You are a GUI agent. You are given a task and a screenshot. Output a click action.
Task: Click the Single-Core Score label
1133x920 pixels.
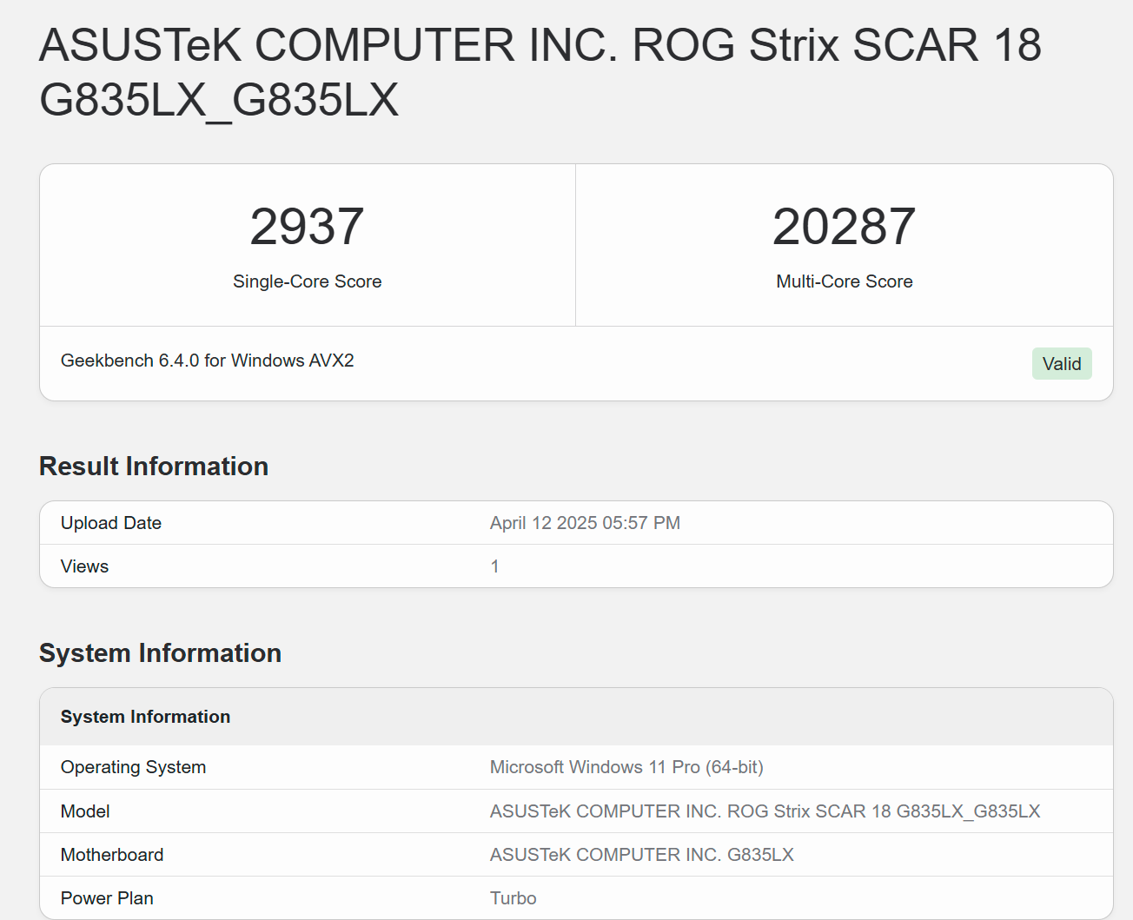coord(307,281)
